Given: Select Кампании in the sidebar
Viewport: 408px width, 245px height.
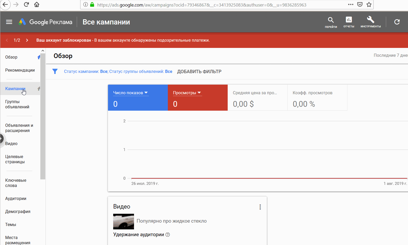Looking at the screenshot, I should pyautogui.click(x=15, y=89).
